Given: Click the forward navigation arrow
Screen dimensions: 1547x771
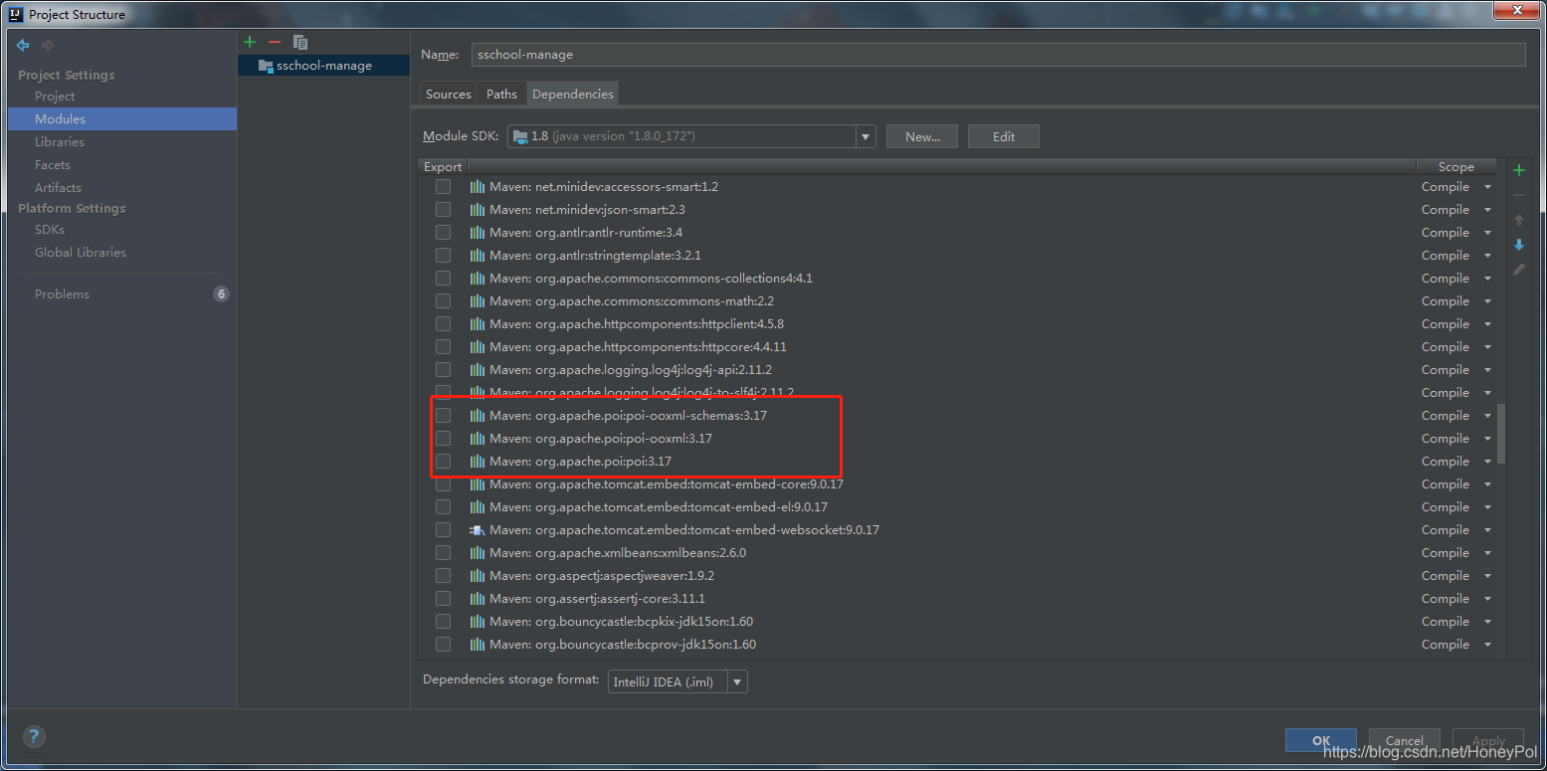Looking at the screenshot, I should point(48,46).
